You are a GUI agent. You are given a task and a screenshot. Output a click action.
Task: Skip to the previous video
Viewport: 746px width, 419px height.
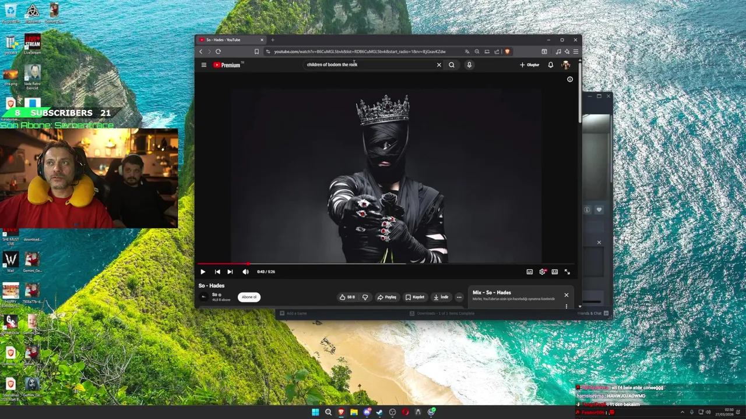(x=217, y=272)
